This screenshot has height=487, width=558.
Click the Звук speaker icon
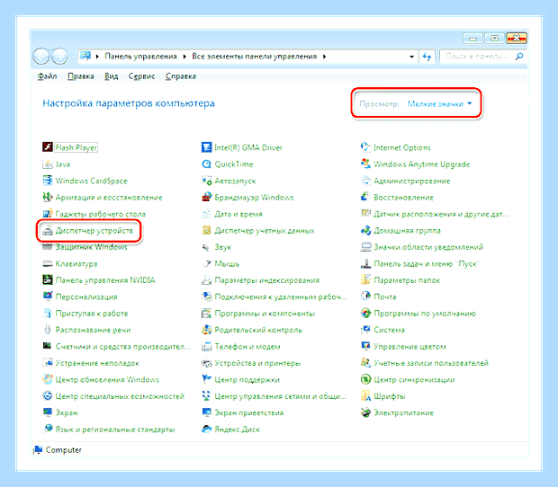[x=206, y=247]
